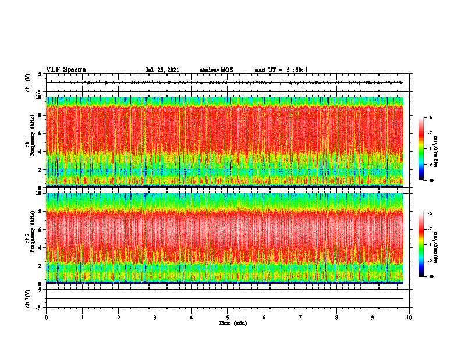Viewport: 461px width, 356px height.
Task: Click the "10" tick on ch.1 frequency axis
Action: point(40,97)
